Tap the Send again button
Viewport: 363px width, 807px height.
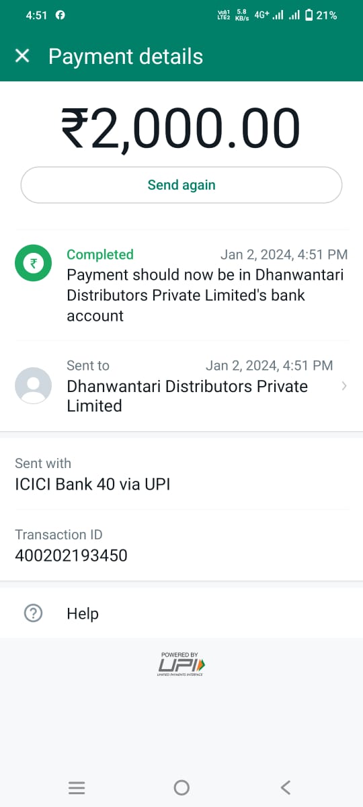coord(182,185)
